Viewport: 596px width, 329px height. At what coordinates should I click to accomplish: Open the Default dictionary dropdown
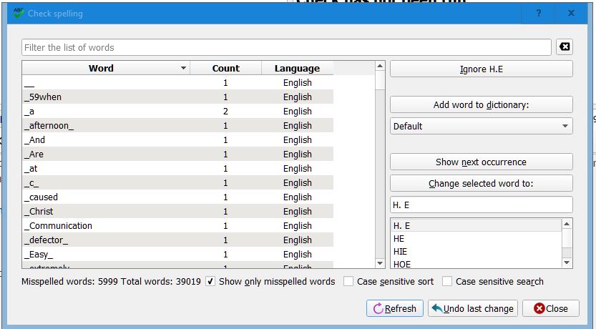click(481, 126)
